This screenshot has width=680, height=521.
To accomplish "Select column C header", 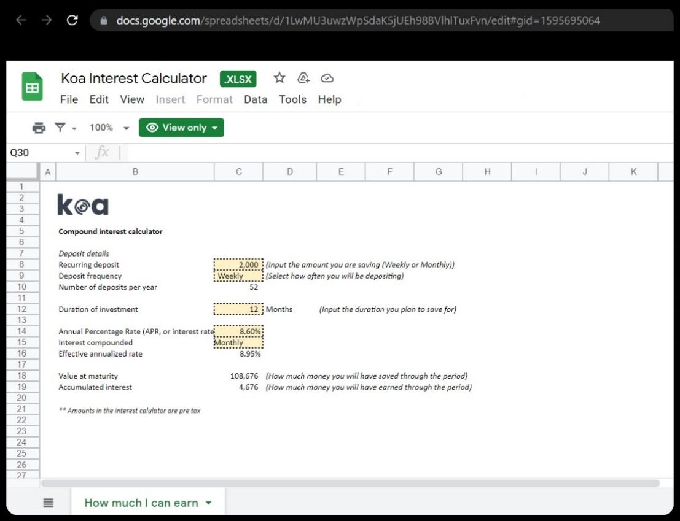I will point(238,172).
